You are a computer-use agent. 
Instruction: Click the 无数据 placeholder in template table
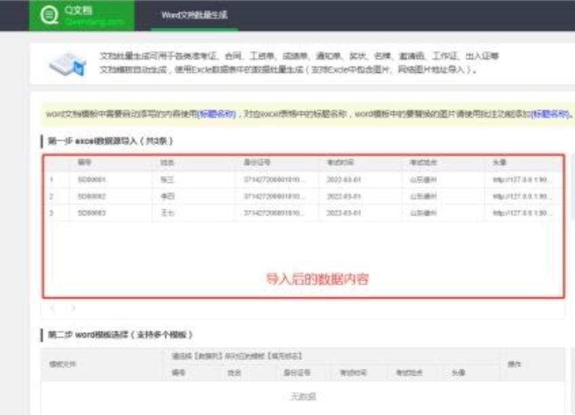[x=303, y=397]
